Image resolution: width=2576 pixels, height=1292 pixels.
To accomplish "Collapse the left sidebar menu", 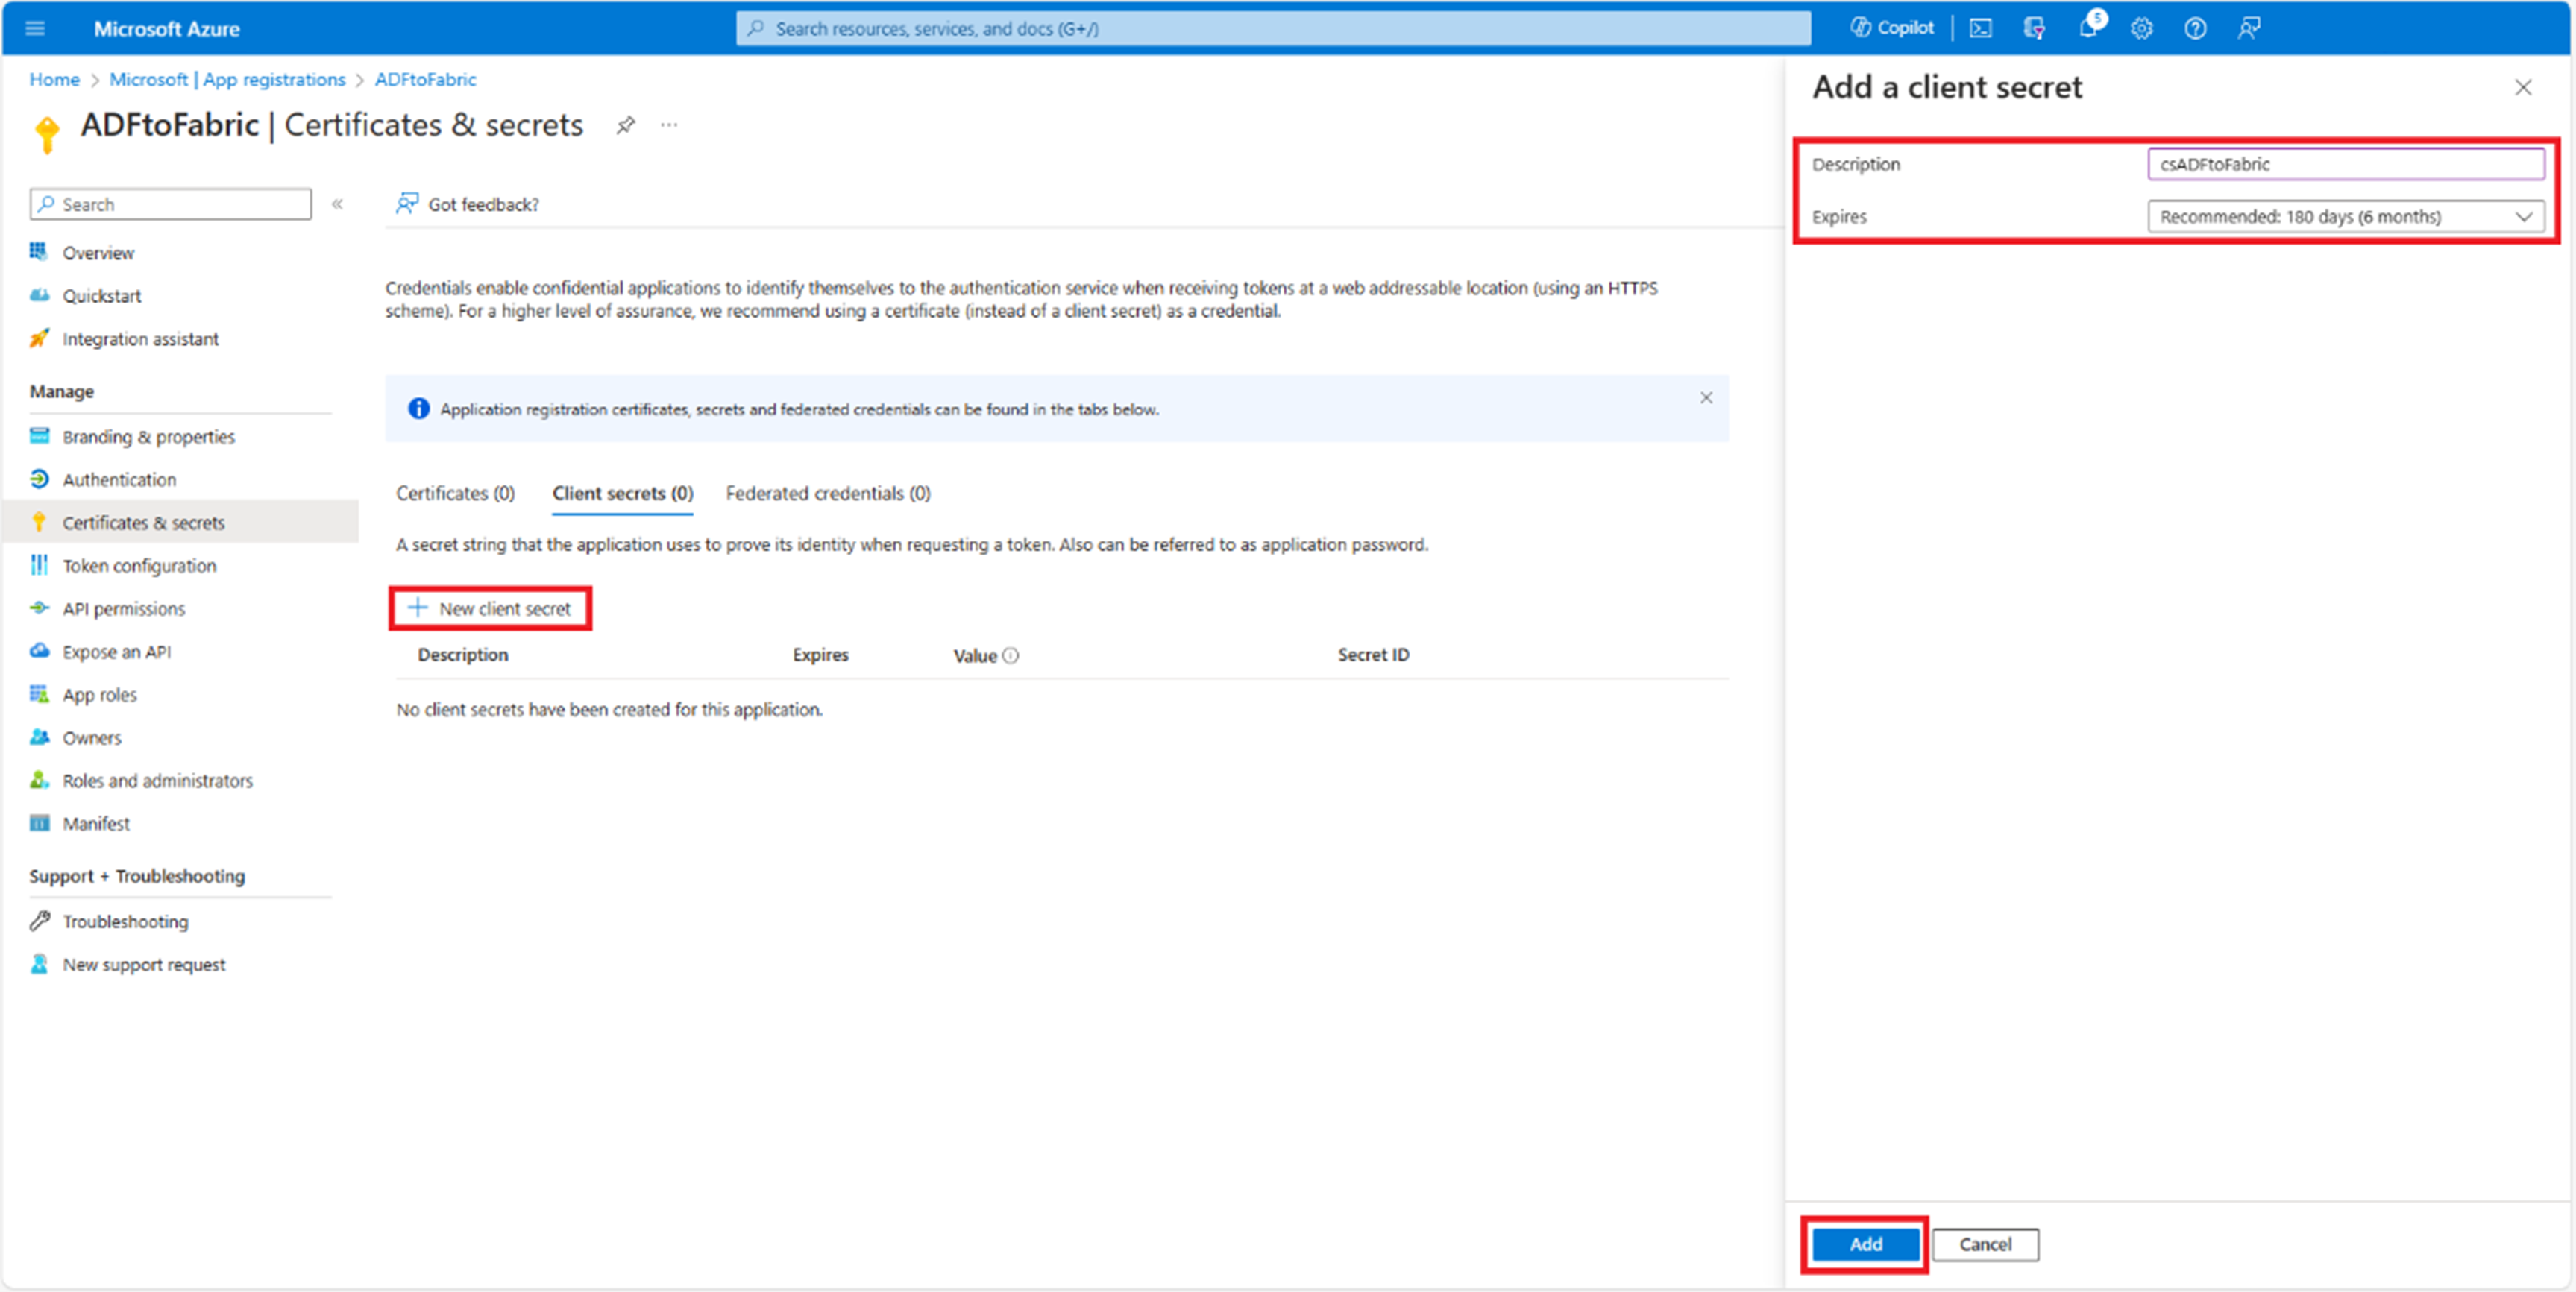I will point(338,204).
